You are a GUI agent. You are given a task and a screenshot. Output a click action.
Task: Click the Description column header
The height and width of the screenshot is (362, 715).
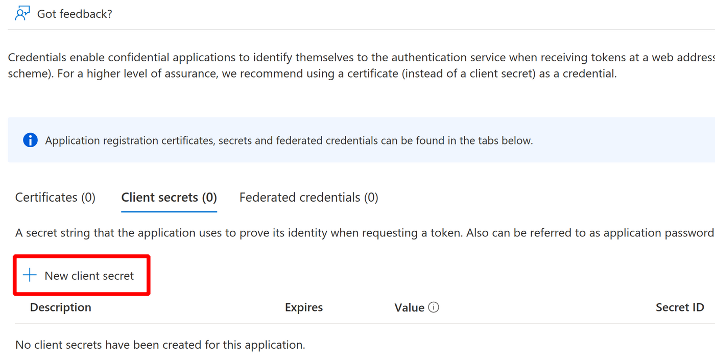60,307
